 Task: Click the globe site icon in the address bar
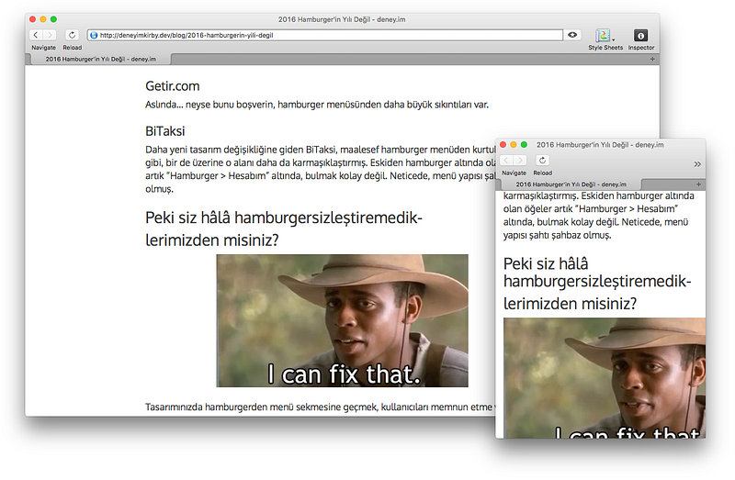pos(94,35)
